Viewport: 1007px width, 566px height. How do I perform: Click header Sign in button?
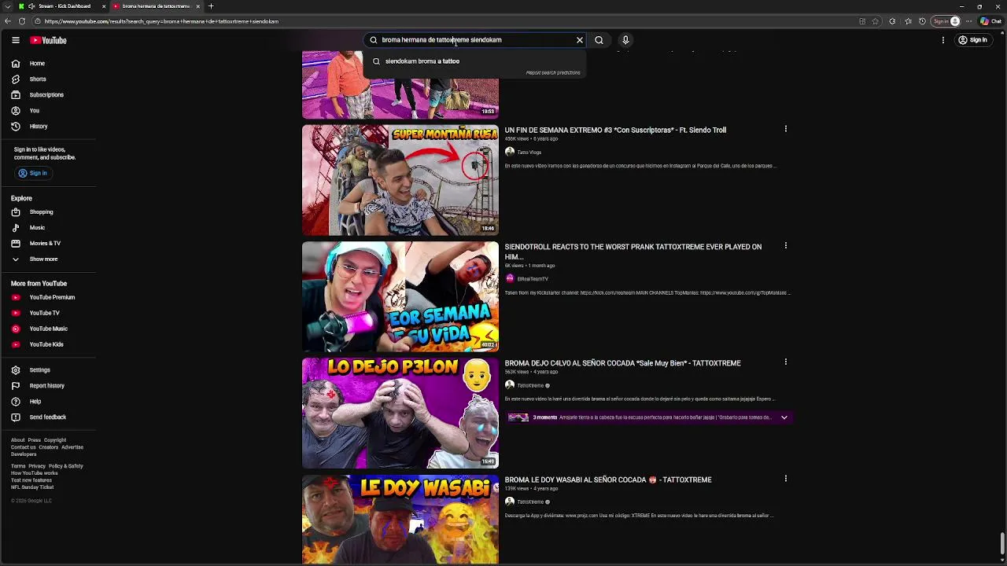[972, 40]
